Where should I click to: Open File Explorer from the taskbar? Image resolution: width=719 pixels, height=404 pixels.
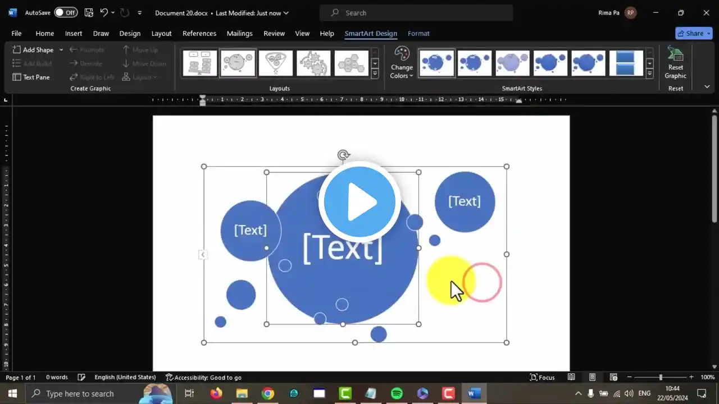[242, 393]
